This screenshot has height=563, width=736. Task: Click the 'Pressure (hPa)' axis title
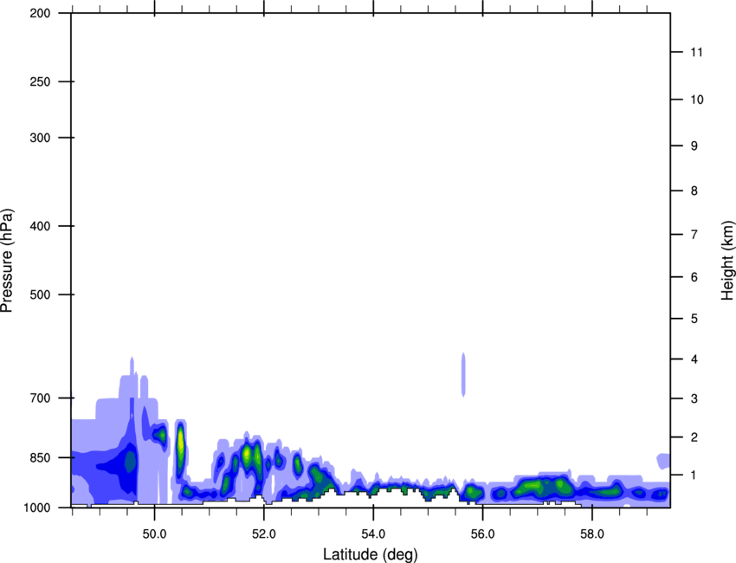tap(7, 261)
